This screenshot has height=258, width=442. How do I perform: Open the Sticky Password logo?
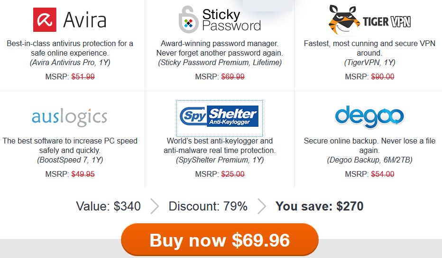tap(220, 20)
